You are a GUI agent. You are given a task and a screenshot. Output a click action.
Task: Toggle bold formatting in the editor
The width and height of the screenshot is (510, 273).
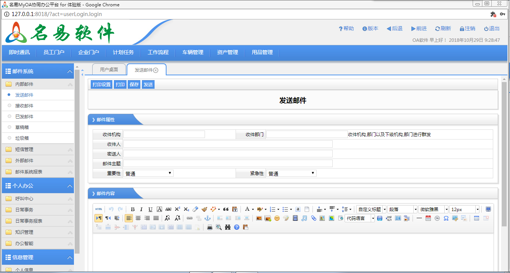pos(133,209)
